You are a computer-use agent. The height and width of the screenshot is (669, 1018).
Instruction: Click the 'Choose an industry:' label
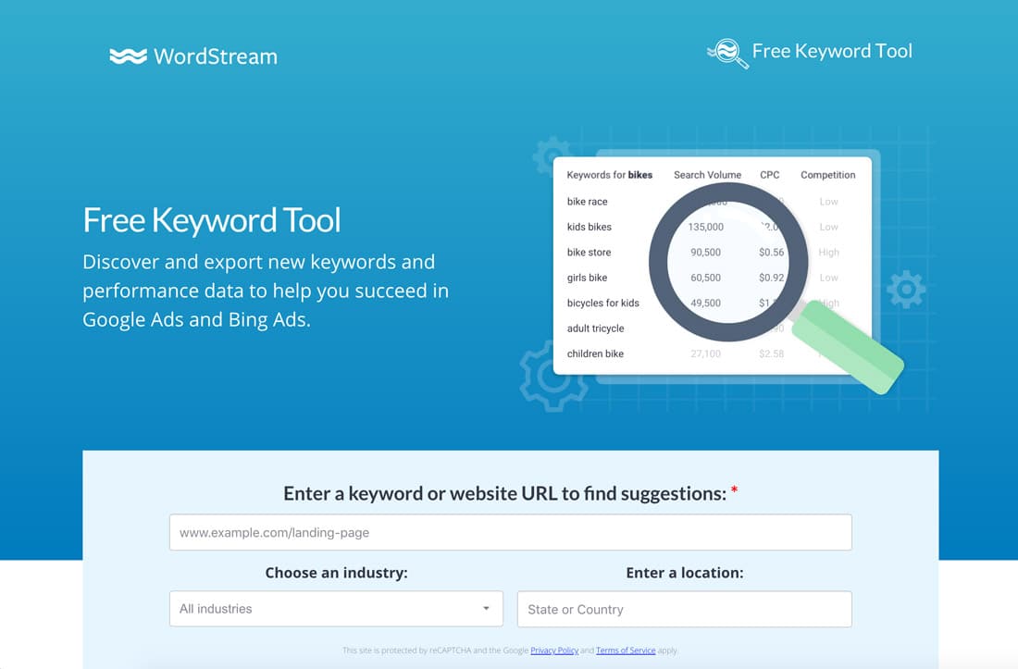[x=336, y=573]
